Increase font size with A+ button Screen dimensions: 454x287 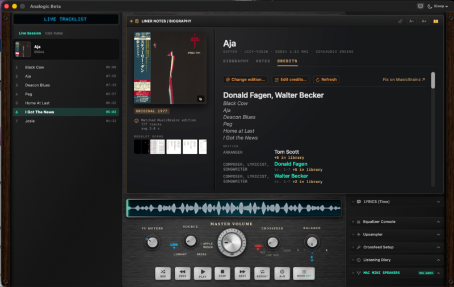424,21
